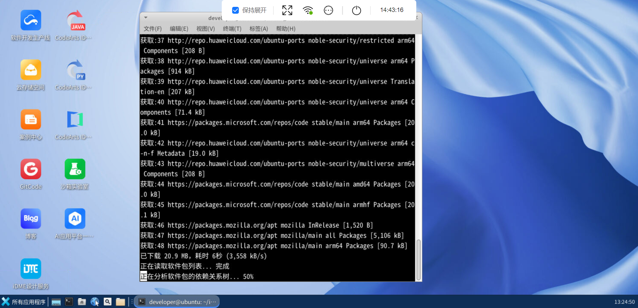Click the '获取:37' noble-security/restricted line
The height and width of the screenshot is (308, 638).
pyautogui.click(x=277, y=46)
